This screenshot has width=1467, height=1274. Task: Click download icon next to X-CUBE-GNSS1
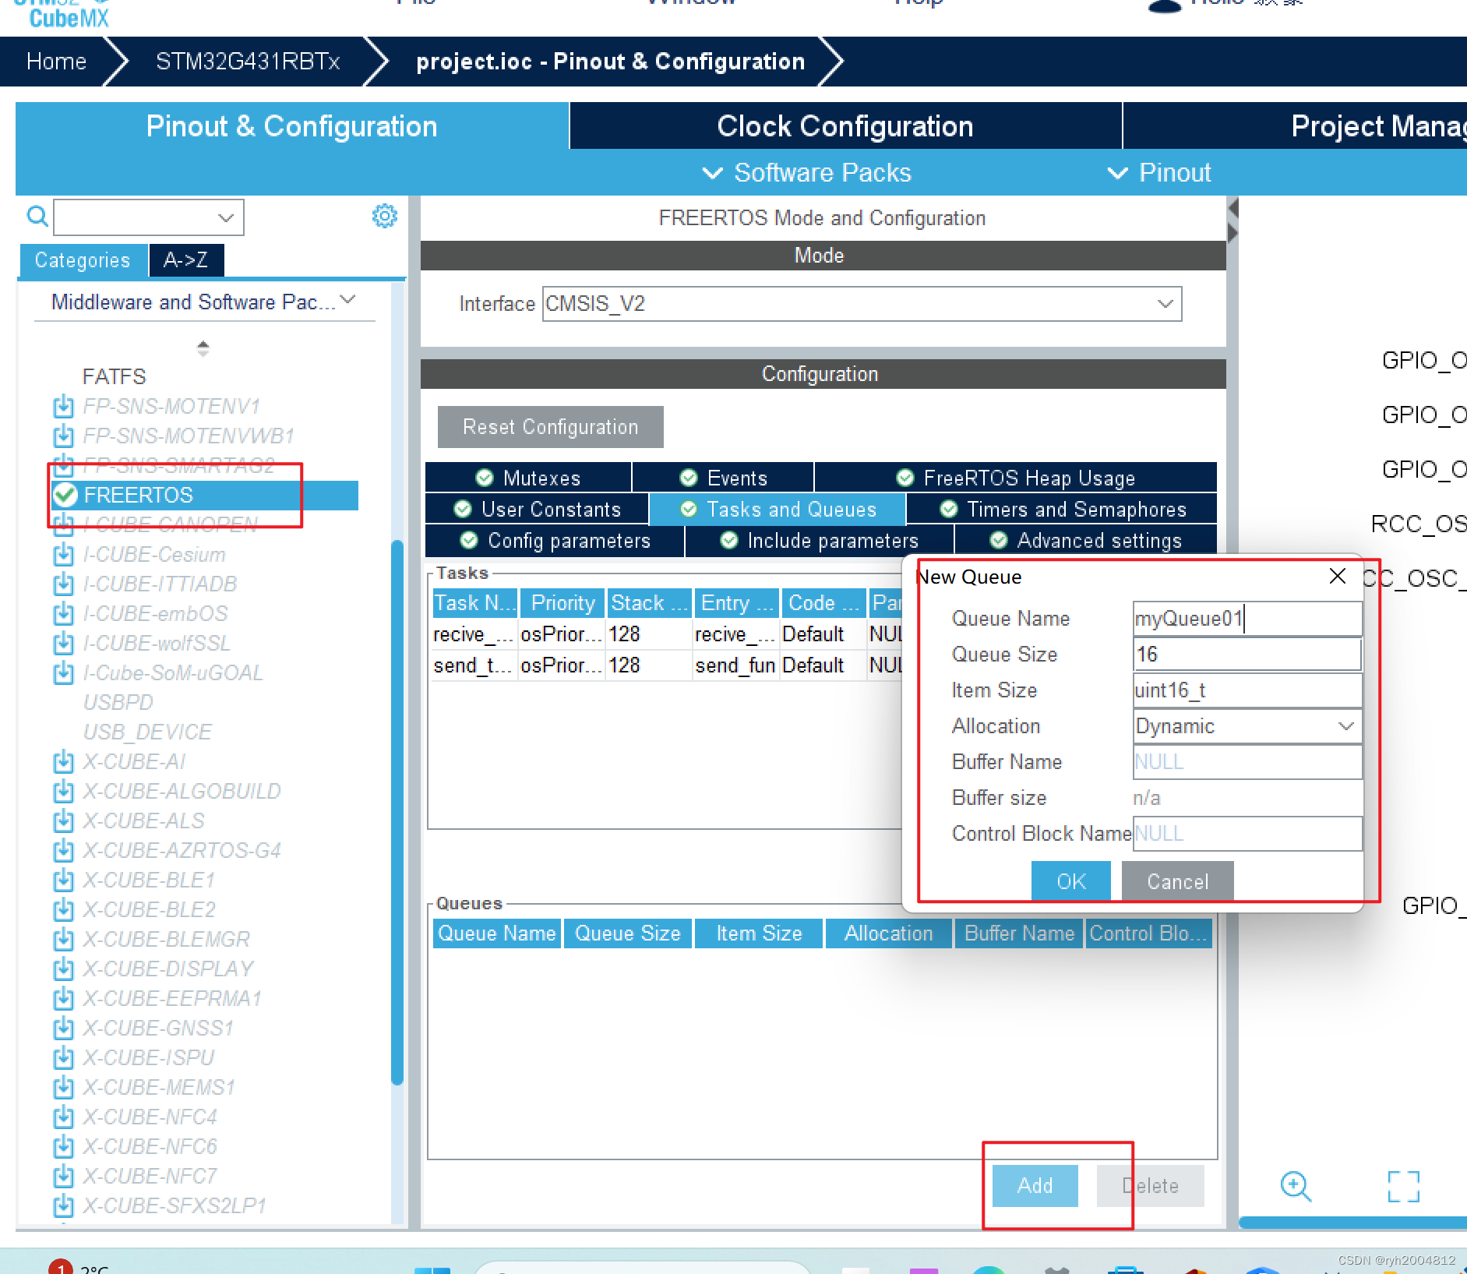click(63, 1028)
